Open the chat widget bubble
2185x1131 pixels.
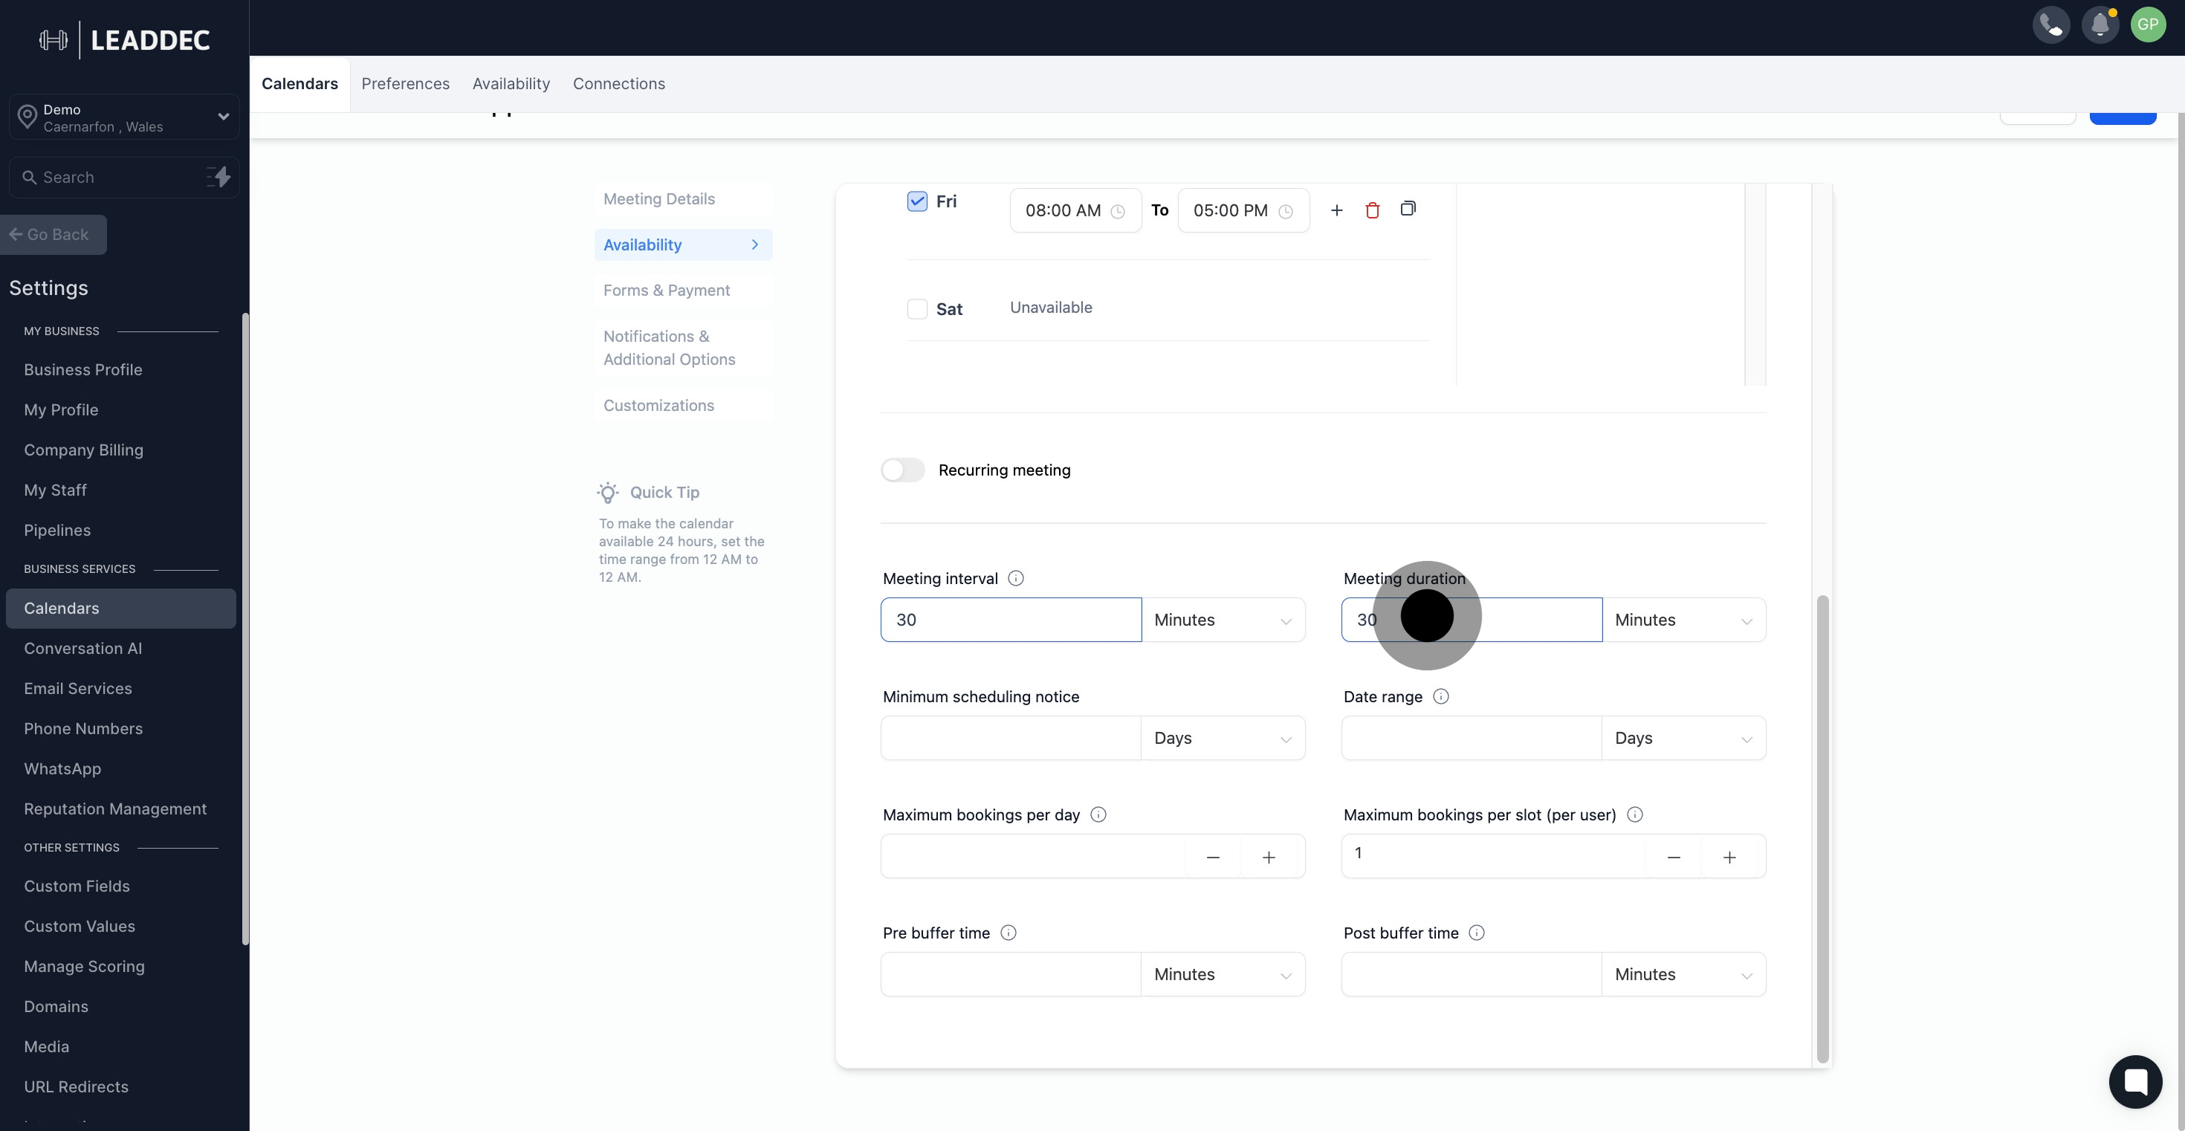pyautogui.click(x=2135, y=1081)
